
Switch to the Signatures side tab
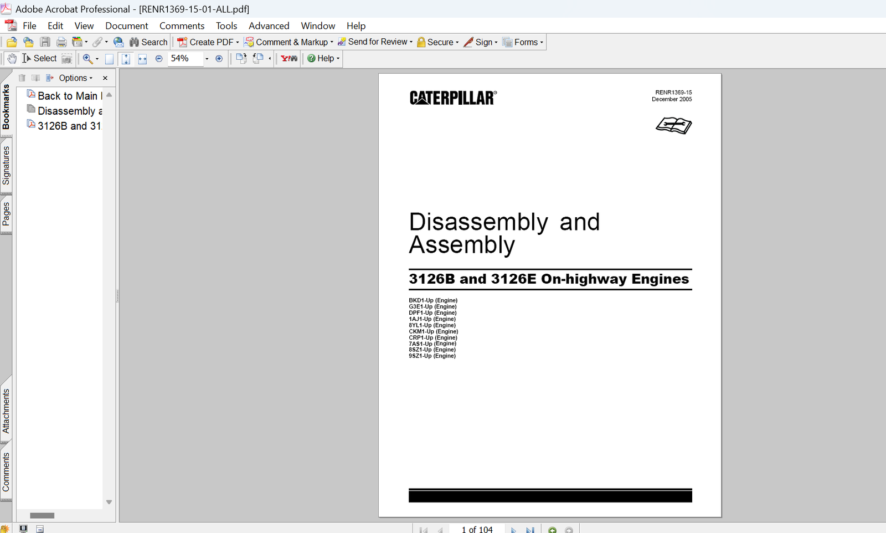coord(6,165)
